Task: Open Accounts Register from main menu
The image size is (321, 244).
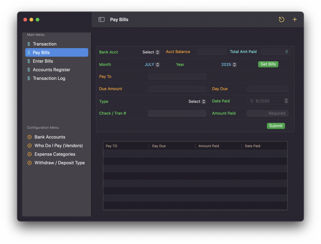Action: tap(51, 70)
